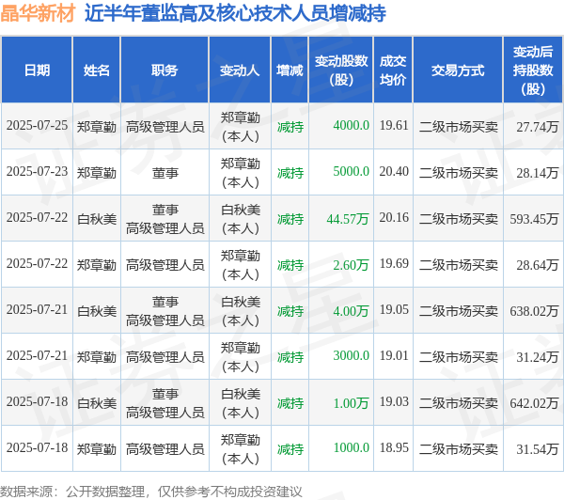Click the average price 19.05

[x=394, y=310]
